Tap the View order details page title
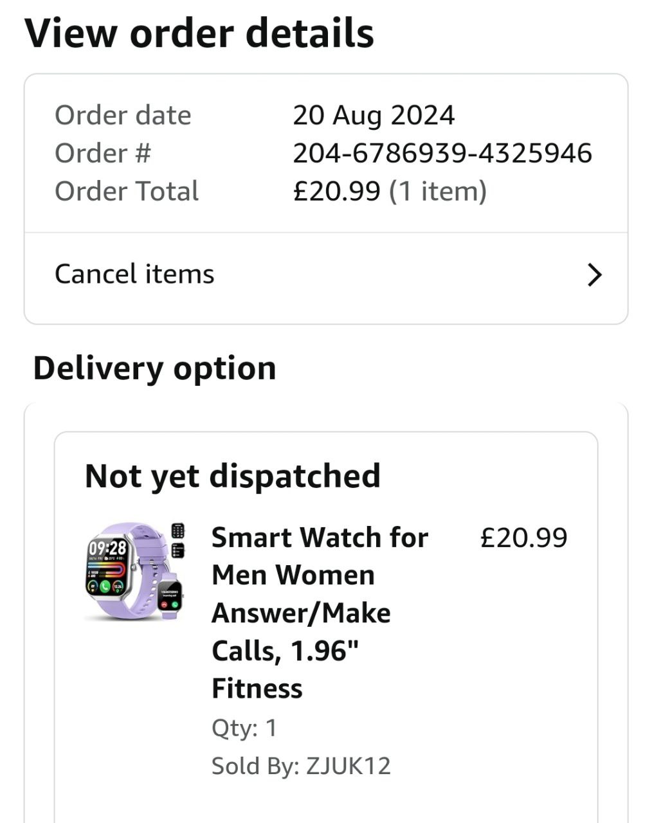The image size is (652, 823). click(199, 33)
